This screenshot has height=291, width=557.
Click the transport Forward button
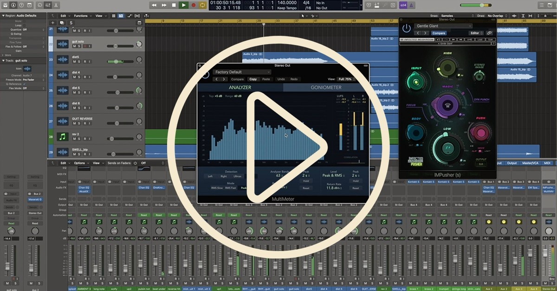tap(164, 5)
